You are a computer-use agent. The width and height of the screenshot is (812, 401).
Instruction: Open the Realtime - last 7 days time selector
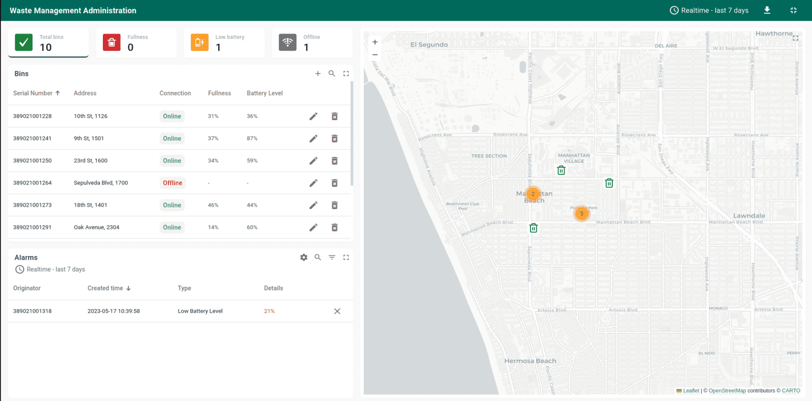click(709, 10)
